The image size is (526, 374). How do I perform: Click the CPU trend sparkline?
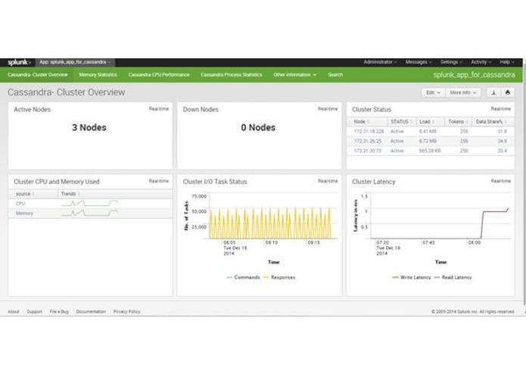click(89, 203)
